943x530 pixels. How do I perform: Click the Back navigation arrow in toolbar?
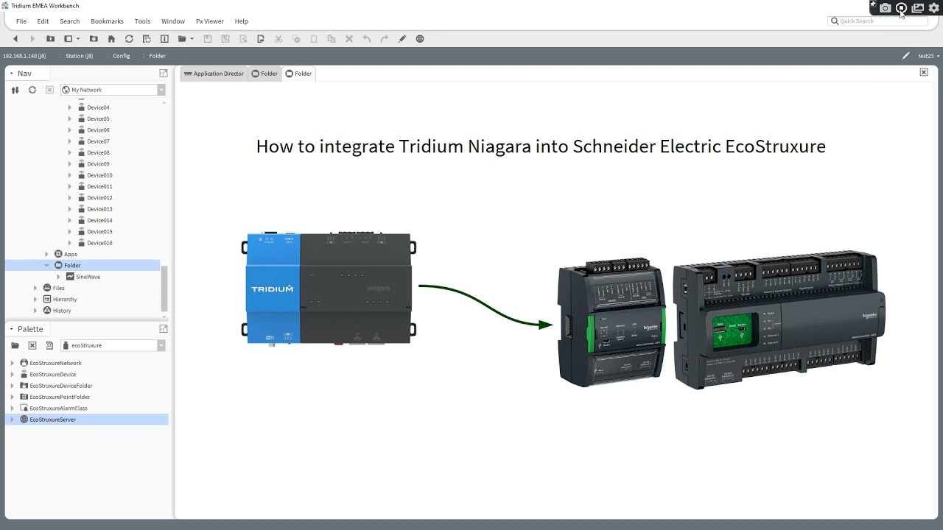15,39
